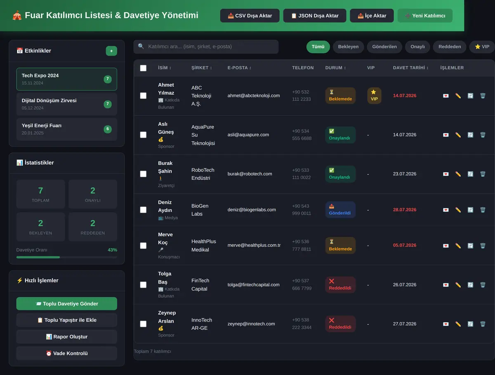Switch to the Gönderilen filter

pos(384,47)
